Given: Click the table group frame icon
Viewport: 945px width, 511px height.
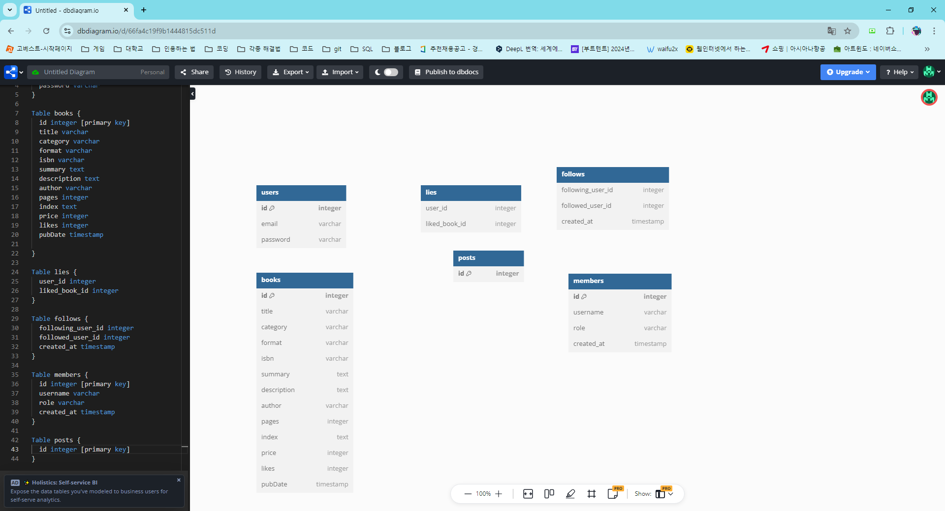Looking at the screenshot, I should [592, 494].
